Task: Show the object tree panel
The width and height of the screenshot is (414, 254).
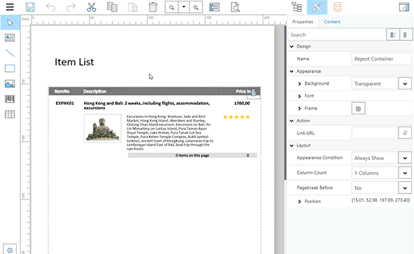Action: (x=296, y=7)
